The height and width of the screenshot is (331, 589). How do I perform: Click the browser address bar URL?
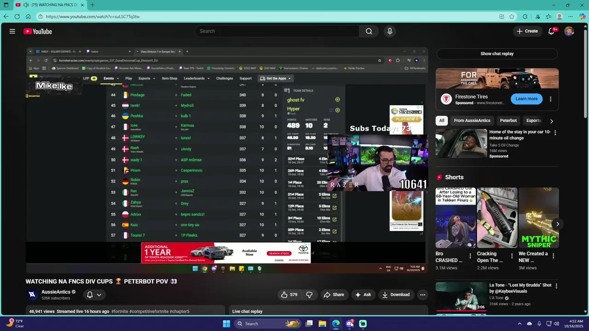point(92,17)
